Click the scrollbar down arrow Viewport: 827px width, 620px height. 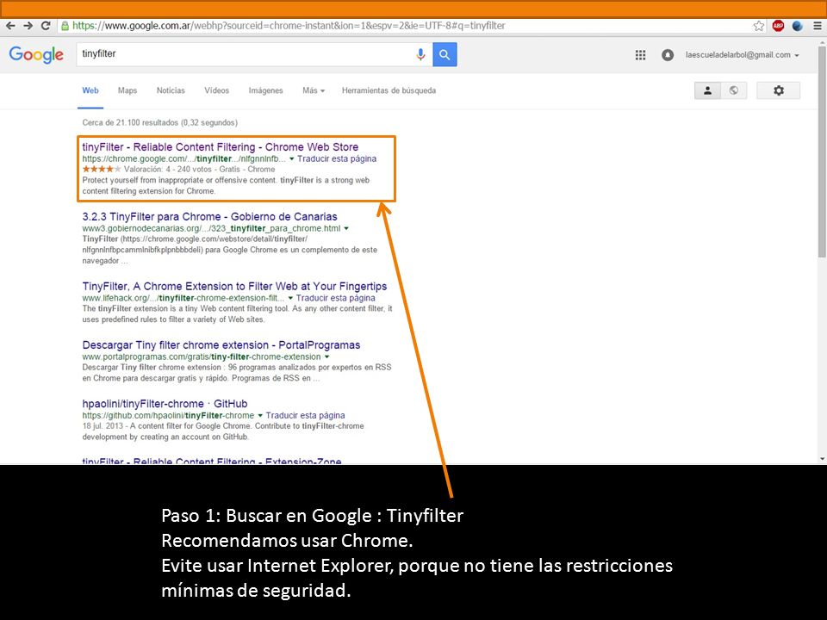[822, 459]
